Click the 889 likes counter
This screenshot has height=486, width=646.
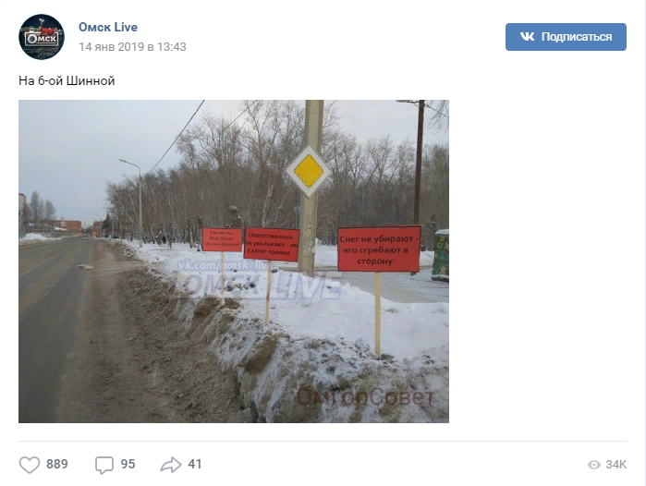click(57, 464)
